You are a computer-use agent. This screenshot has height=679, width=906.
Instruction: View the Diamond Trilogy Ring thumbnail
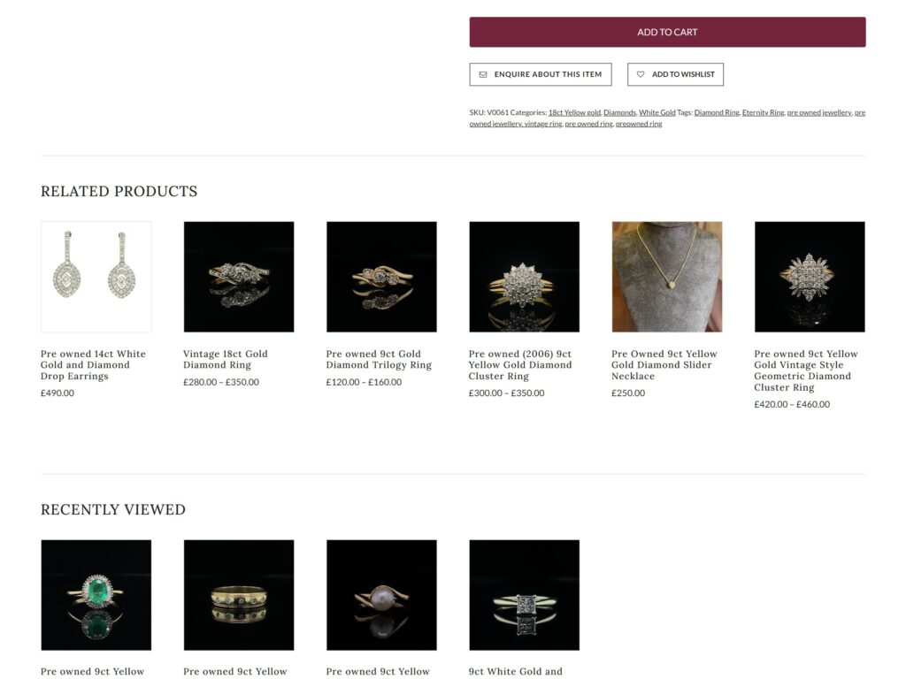tap(381, 277)
